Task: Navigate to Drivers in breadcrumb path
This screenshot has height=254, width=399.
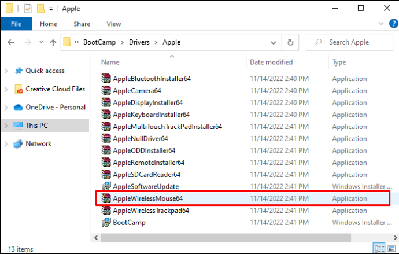Action: click(139, 42)
